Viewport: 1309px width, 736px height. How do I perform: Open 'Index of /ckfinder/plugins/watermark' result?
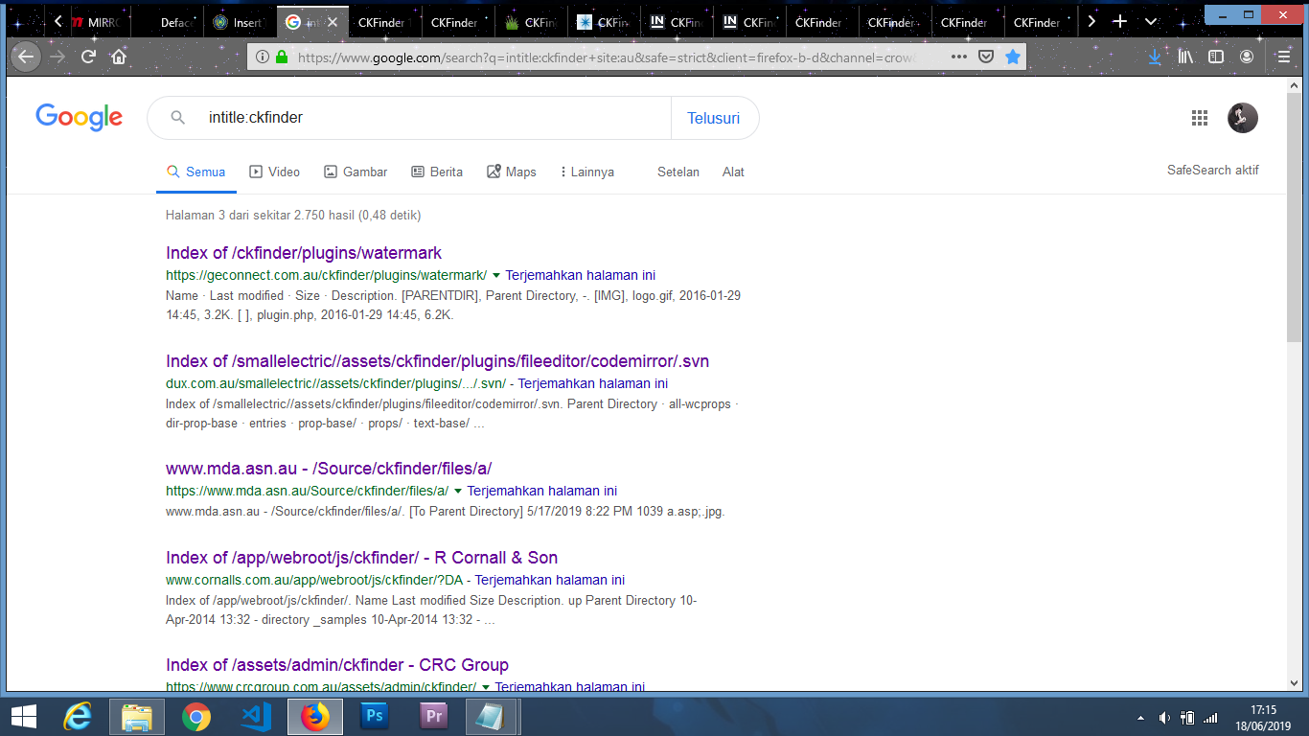click(304, 253)
